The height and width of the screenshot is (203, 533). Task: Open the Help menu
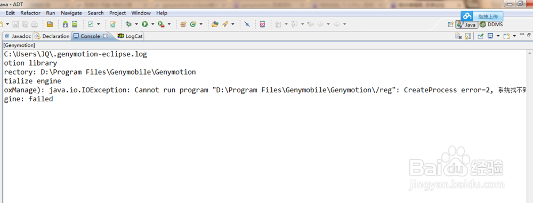[x=162, y=13]
